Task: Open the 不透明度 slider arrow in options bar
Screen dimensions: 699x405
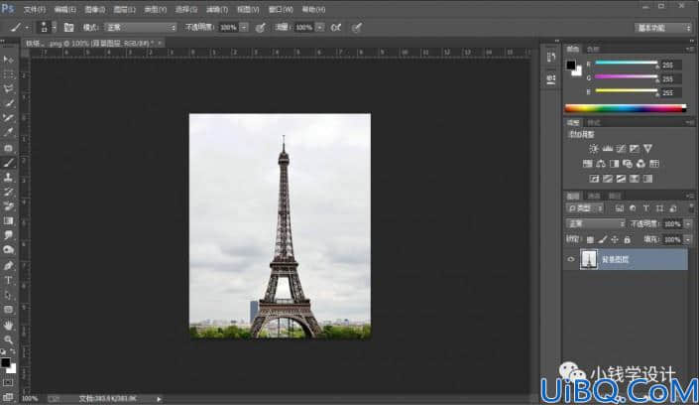Action: point(244,28)
